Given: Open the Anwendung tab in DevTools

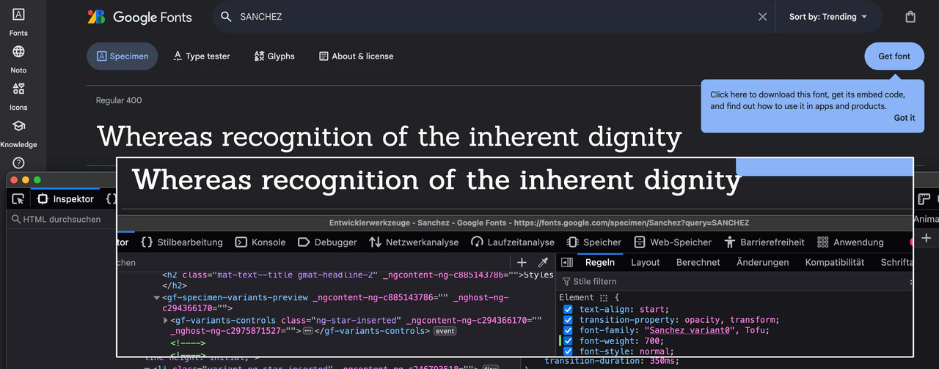Looking at the screenshot, I should click(x=850, y=242).
